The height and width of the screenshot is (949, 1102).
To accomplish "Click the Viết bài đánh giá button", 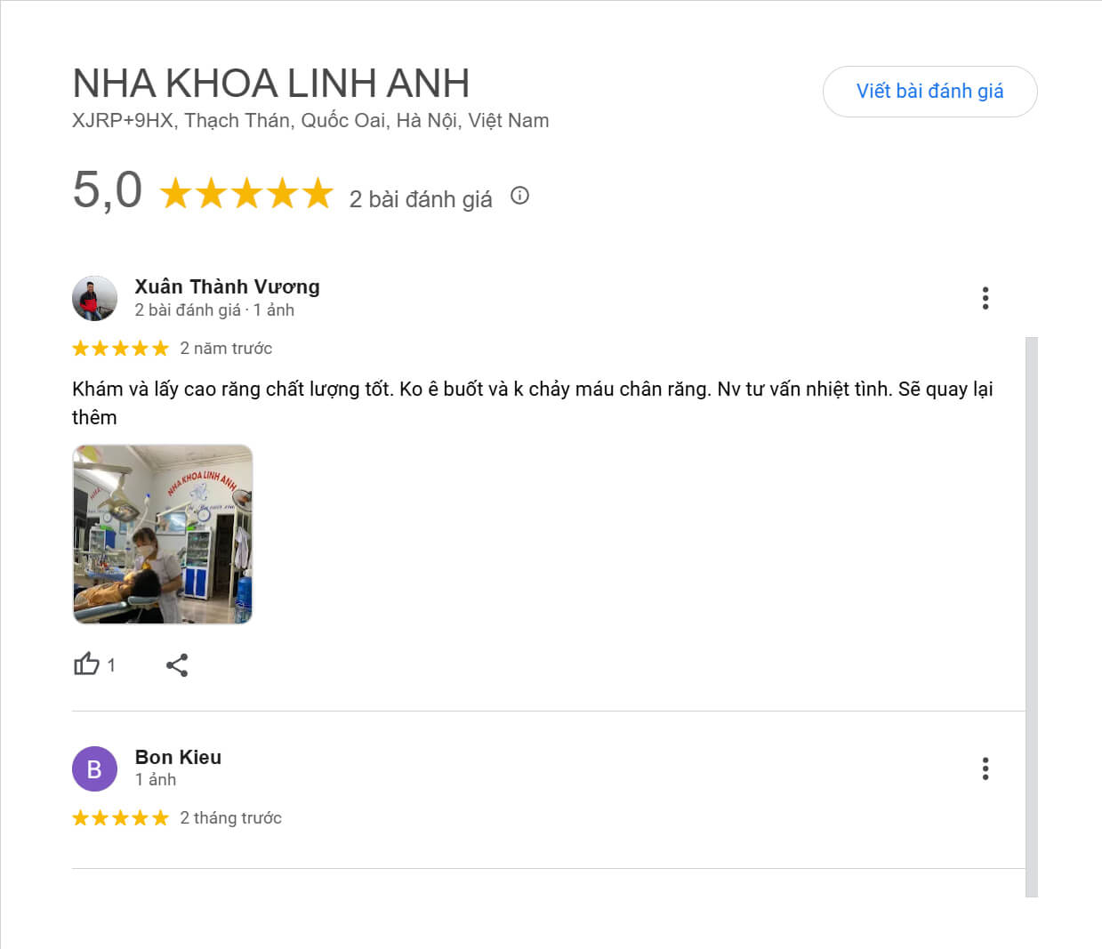I will (929, 92).
